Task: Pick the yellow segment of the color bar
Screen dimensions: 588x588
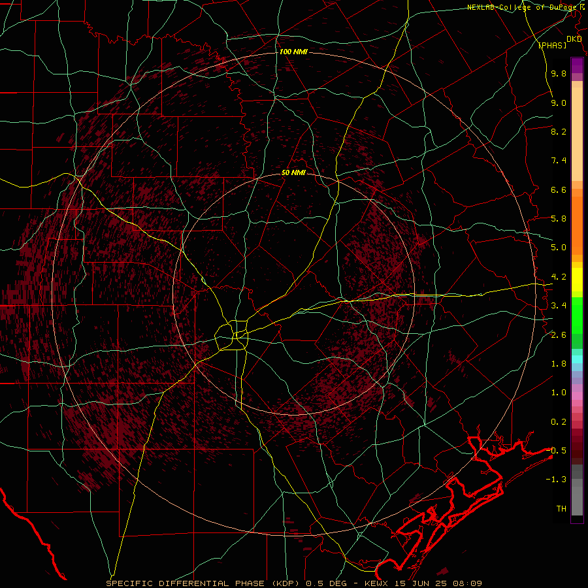Action: (x=577, y=280)
